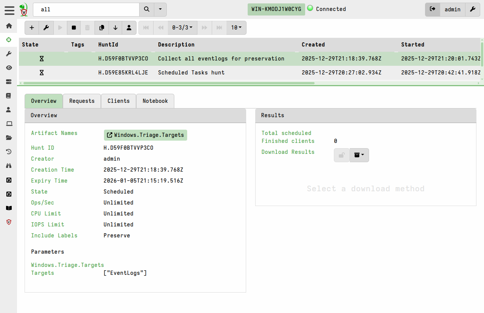Viewport: 484px width, 313px height.
Task: Open Hunt Manager crosshair icon in sidebar
Action: [x=9, y=40]
